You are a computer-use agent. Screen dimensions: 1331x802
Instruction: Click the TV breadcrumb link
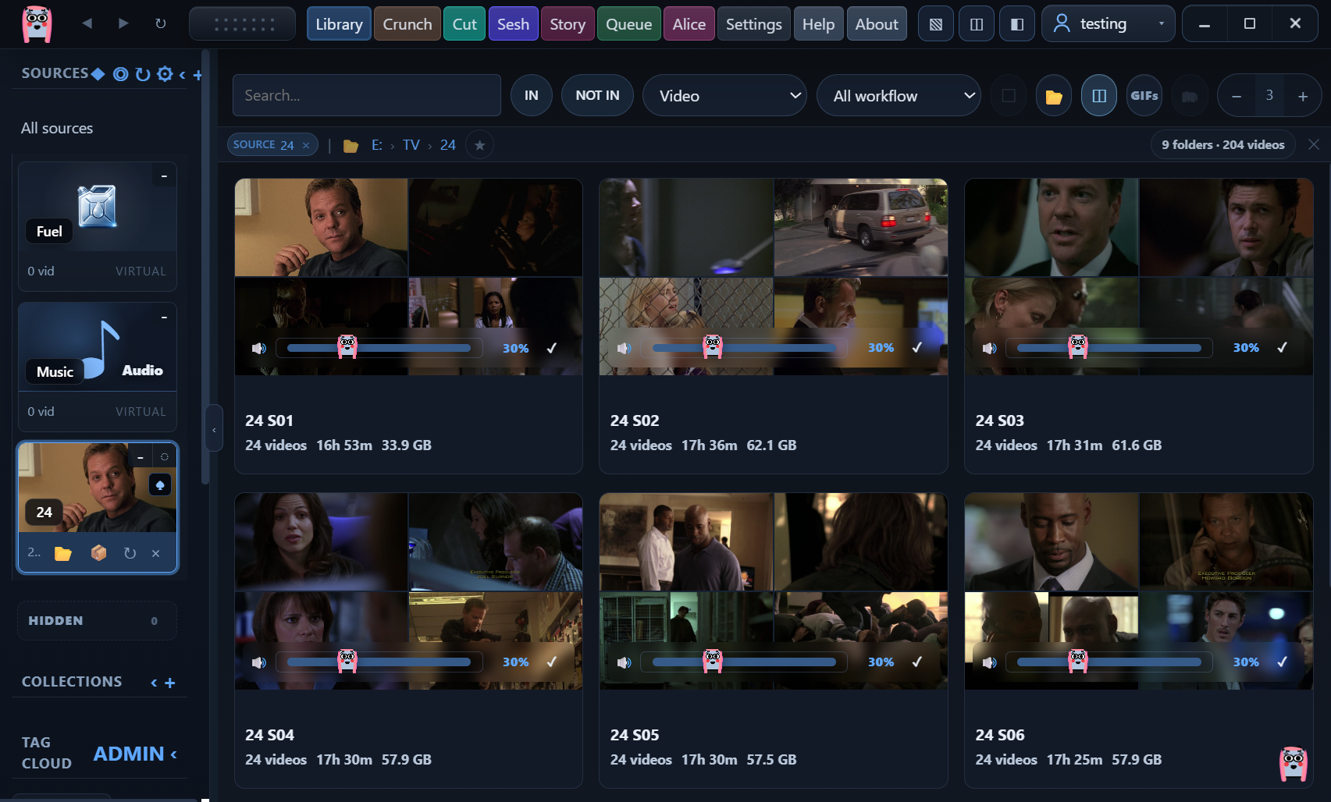click(x=411, y=145)
